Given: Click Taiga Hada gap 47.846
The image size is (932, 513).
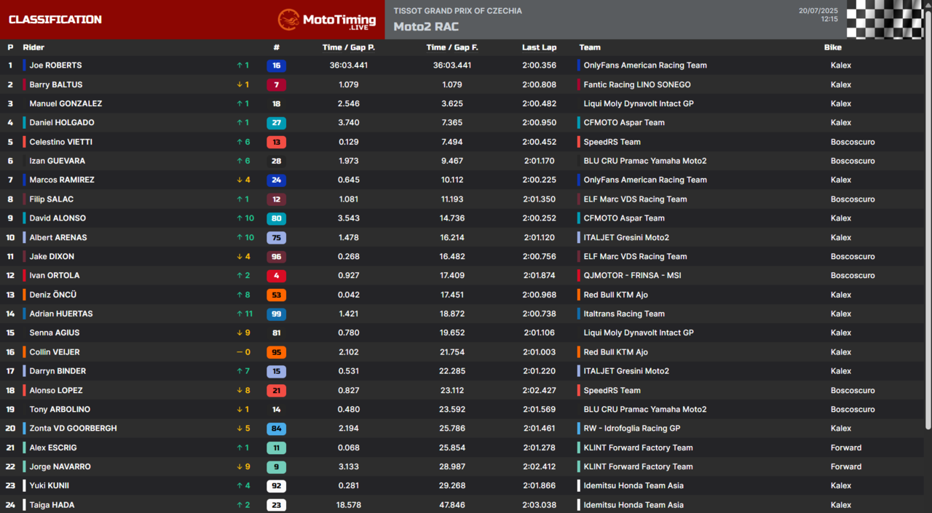Looking at the screenshot, I should [x=452, y=505].
